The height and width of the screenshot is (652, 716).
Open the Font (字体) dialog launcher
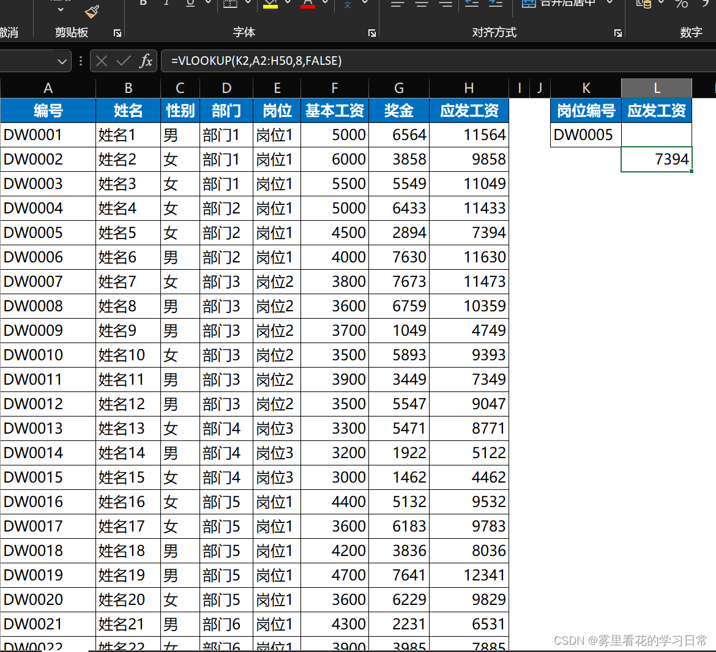[371, 33]
